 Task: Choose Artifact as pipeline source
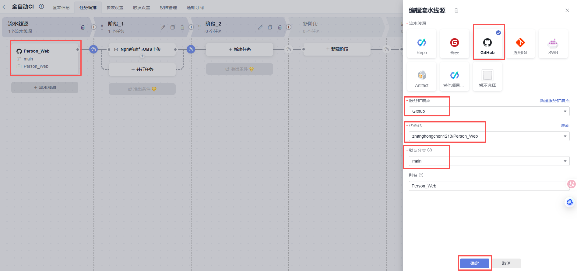pos(422,77)
